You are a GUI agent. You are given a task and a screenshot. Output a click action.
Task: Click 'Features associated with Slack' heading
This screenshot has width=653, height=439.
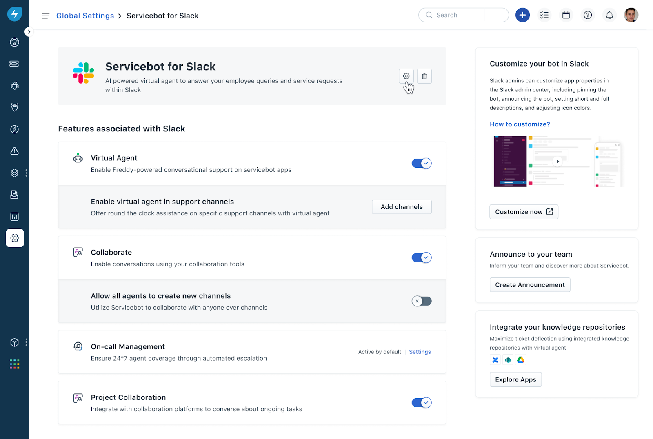(122, 129)
